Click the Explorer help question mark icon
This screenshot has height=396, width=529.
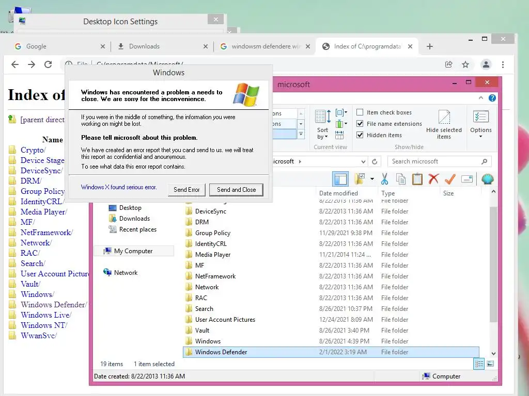tap(492, 98)
